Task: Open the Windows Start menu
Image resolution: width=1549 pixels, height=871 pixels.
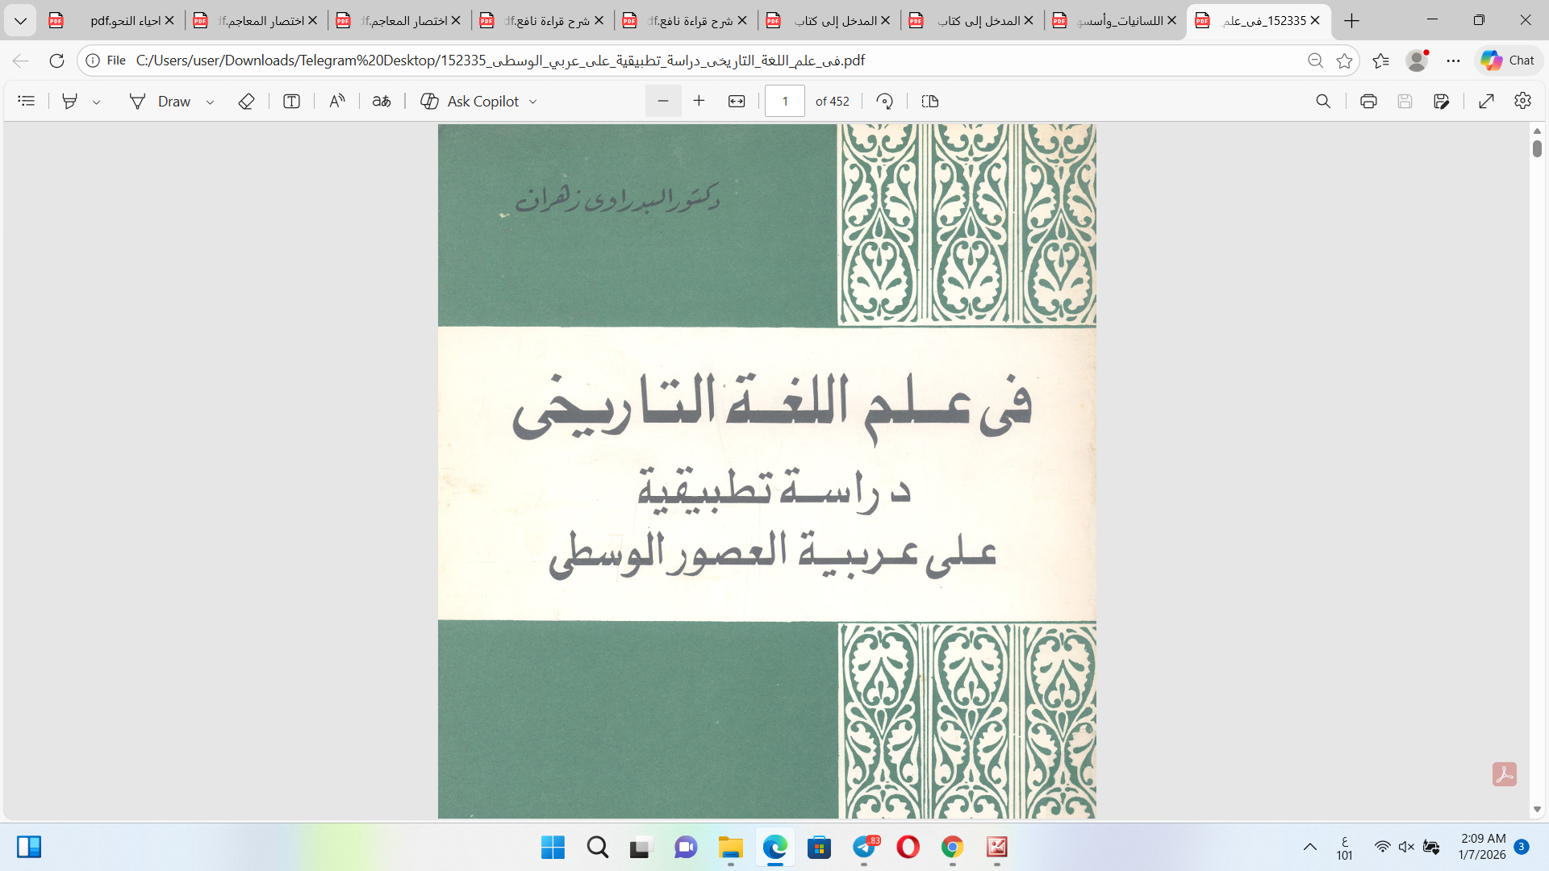Action: 553,847
